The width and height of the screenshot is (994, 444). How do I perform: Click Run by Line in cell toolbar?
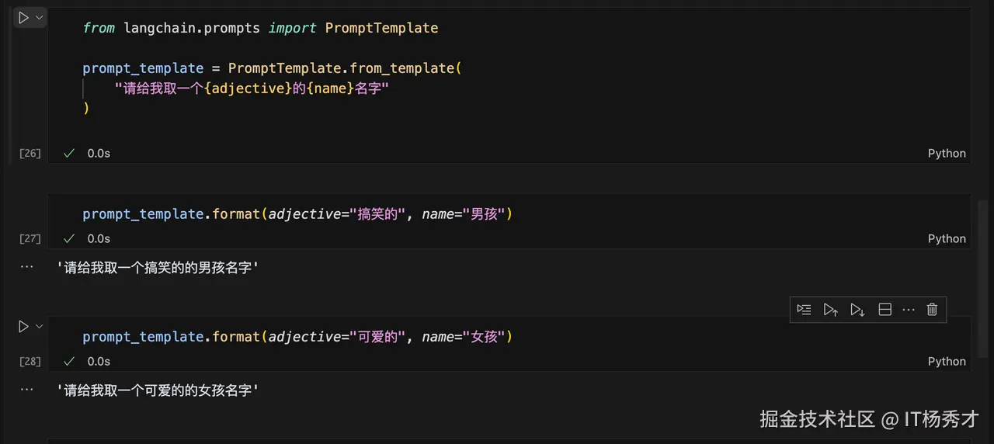pos(804,310)
